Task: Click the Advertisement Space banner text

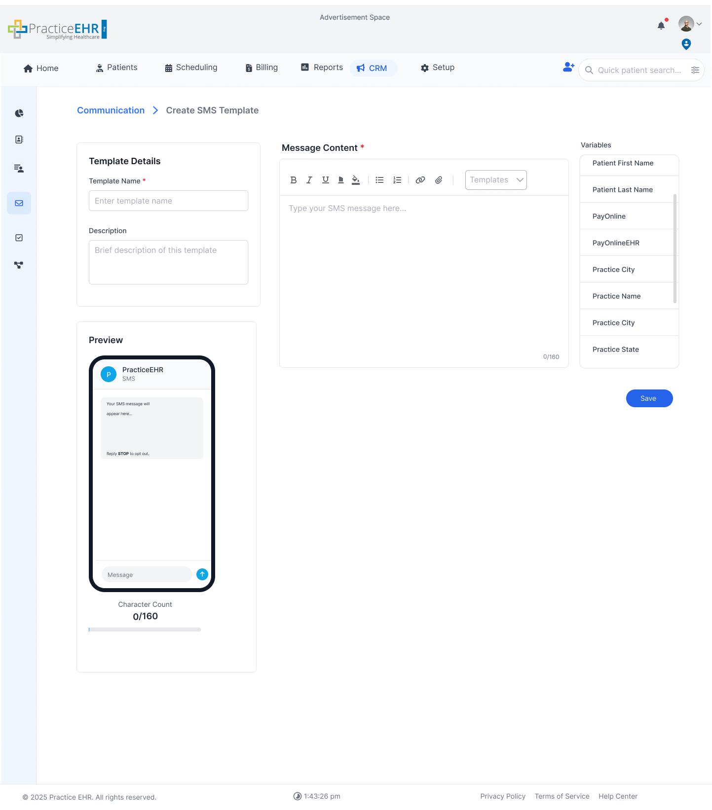Action: 355,17
